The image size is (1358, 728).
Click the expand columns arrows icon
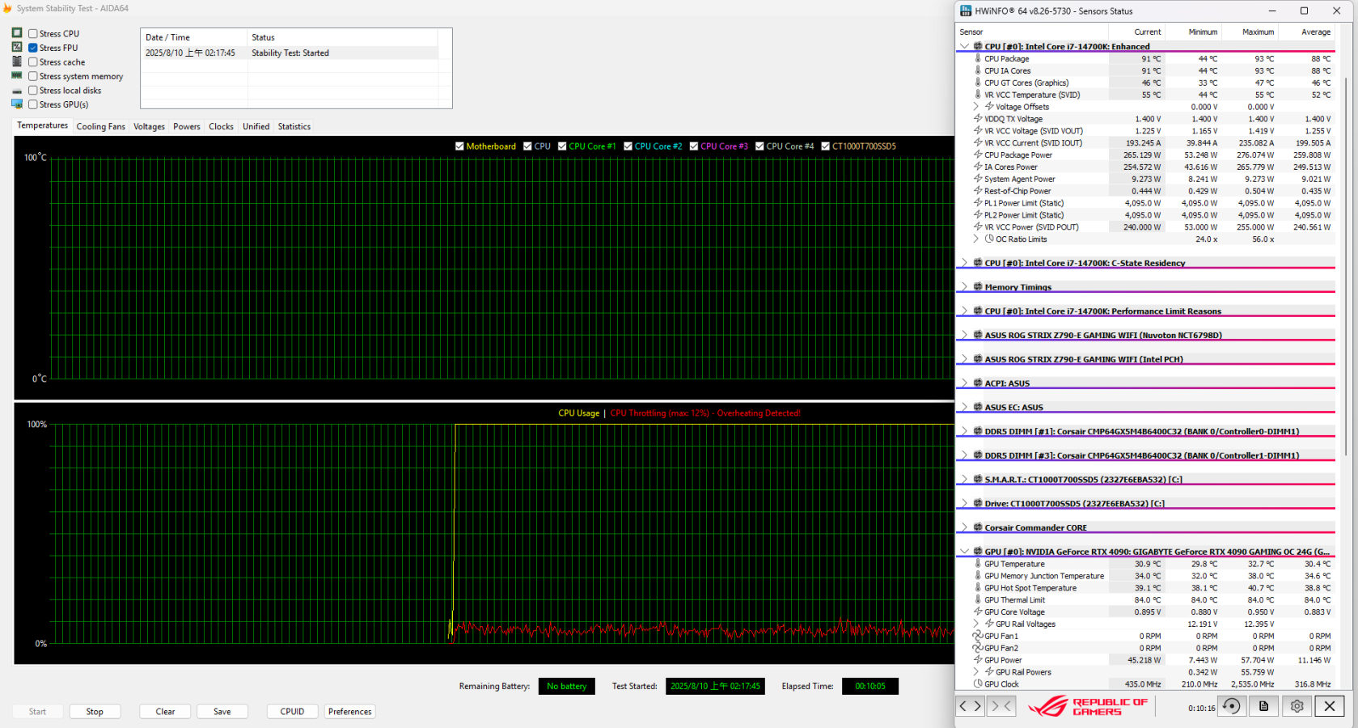pos(970,706)
